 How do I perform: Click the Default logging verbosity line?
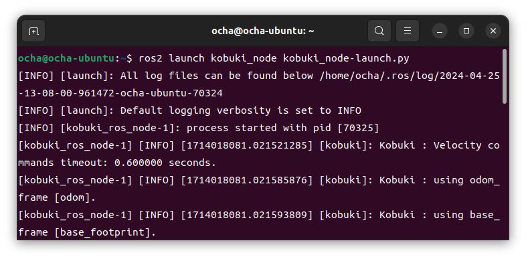click(x=189, y=110)
